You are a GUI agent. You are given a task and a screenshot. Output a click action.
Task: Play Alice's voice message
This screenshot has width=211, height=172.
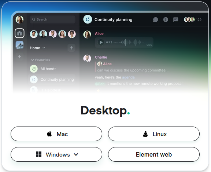coord(101,42)
